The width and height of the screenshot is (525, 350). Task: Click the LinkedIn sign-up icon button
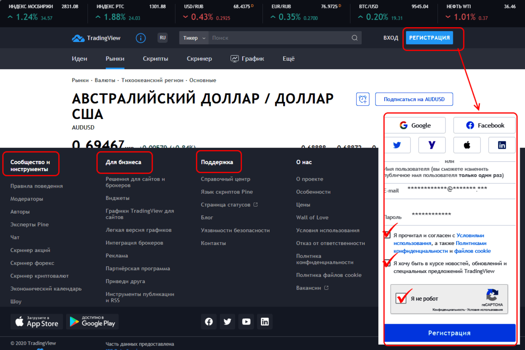point(502,145)
